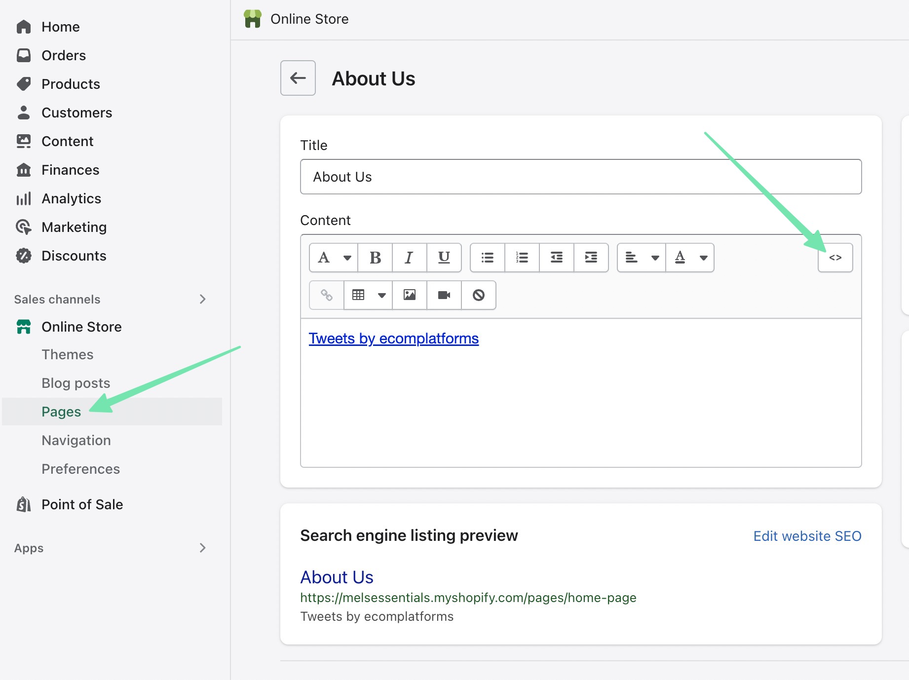Insert a bulleted list

(x=487, y=258)
